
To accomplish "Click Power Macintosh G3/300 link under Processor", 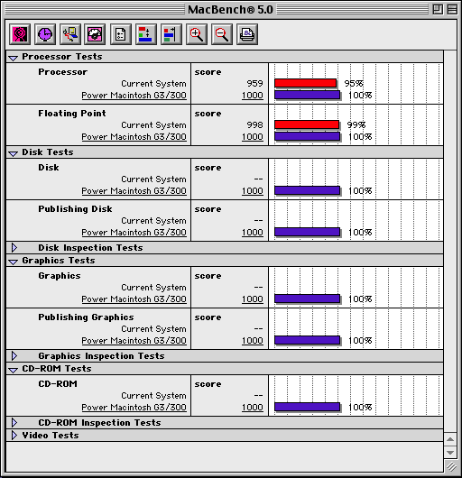I will 134,96.
